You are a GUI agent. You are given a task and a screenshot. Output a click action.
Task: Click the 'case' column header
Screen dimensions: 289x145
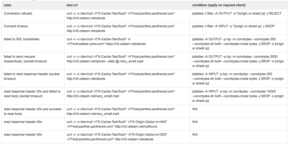tap(8, 5)
